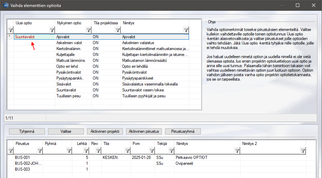This screenshot has width=322, height=178.
Task: Select the Piirustusryhmä button
Action: tap(183, 131)
